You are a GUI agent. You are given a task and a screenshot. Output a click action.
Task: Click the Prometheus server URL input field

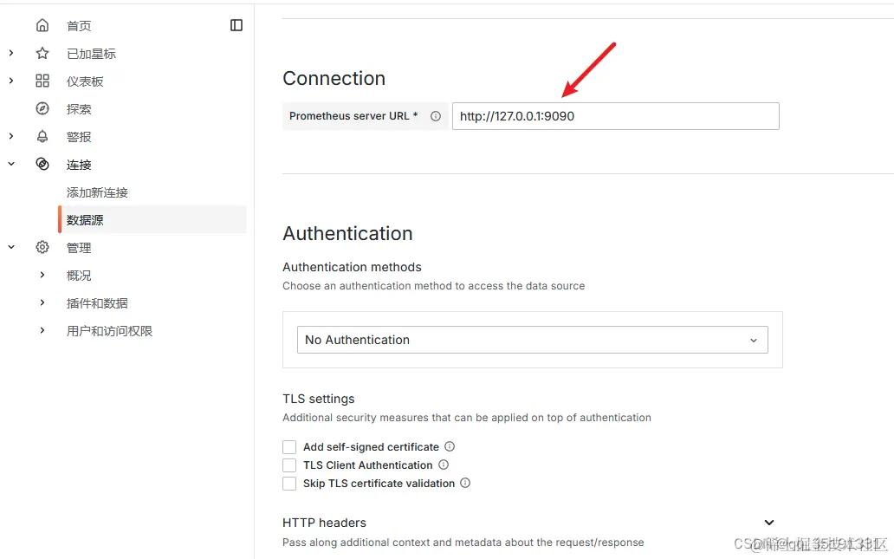coord(616,116)
